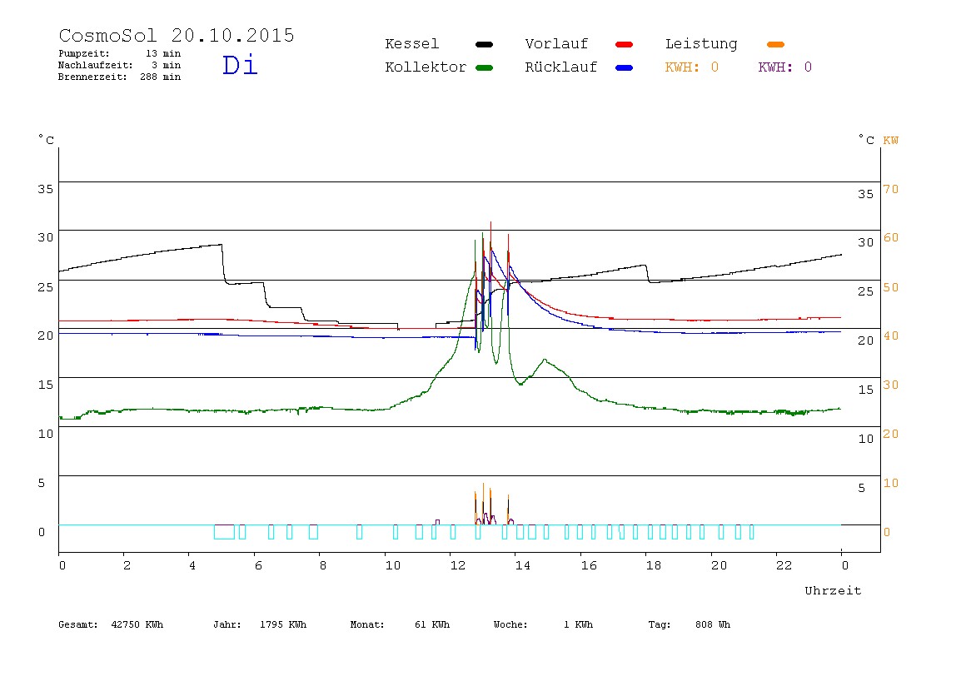Viewport: 956px width, 676px height.
Task: Click the Nachlaufzeit value '3 min'
Action: point(167,65)
